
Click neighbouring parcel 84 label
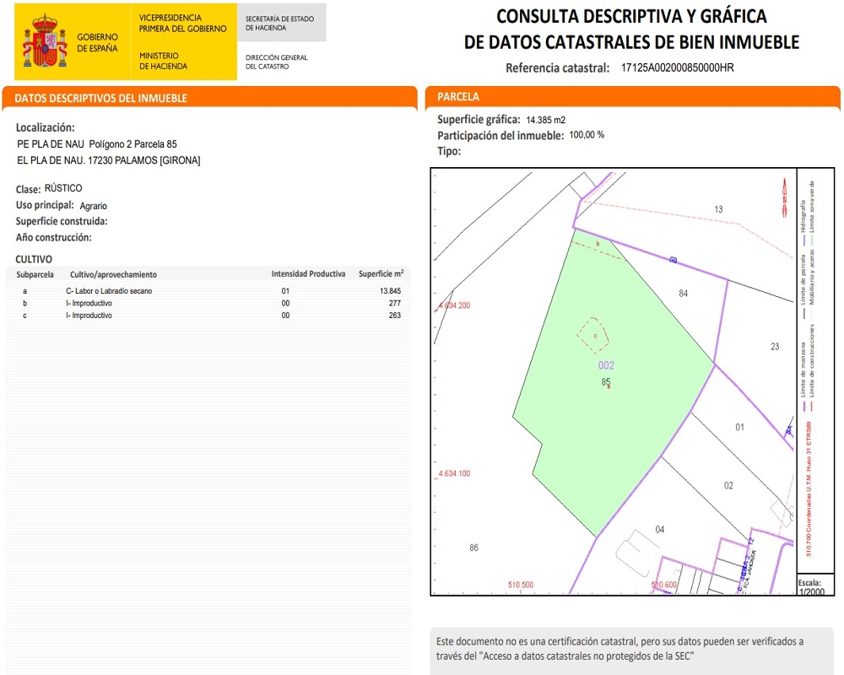click(x=684, y=293)
